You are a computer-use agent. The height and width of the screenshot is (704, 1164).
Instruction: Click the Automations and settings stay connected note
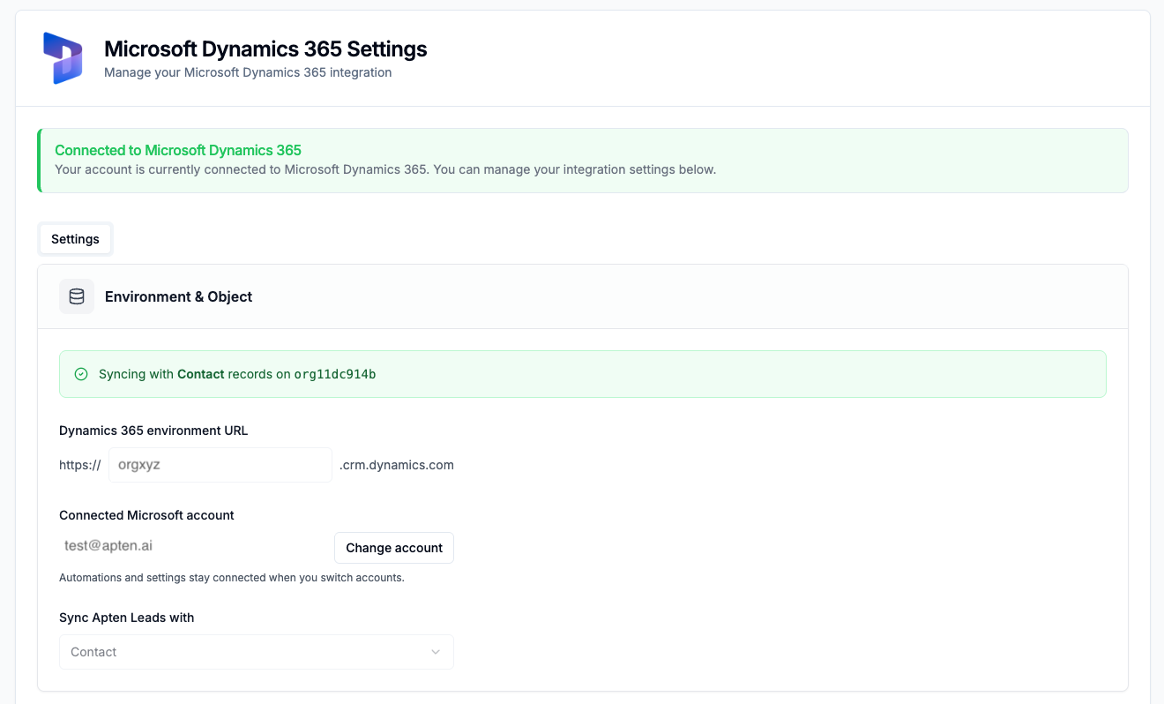tap(232, 578)
